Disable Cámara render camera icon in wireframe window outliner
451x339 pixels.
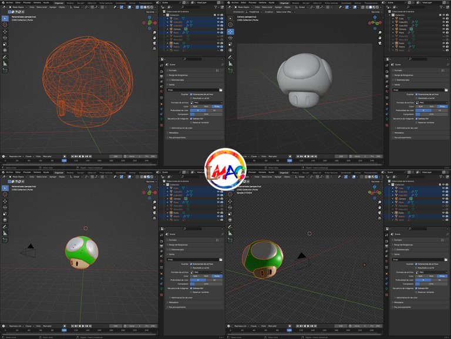pos(222,29)
